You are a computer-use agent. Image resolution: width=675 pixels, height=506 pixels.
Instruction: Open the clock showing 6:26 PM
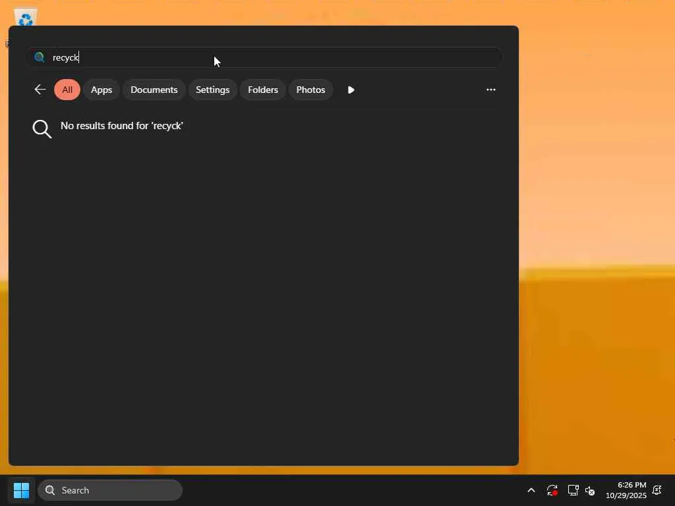tap(626, 490)
